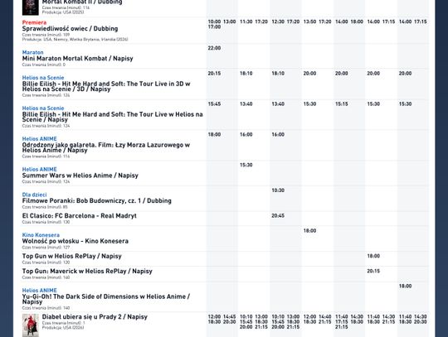Click Helios ANIME label above Summer Wars
This screenshot has width=448, height=337.
[x=40, y=170]
